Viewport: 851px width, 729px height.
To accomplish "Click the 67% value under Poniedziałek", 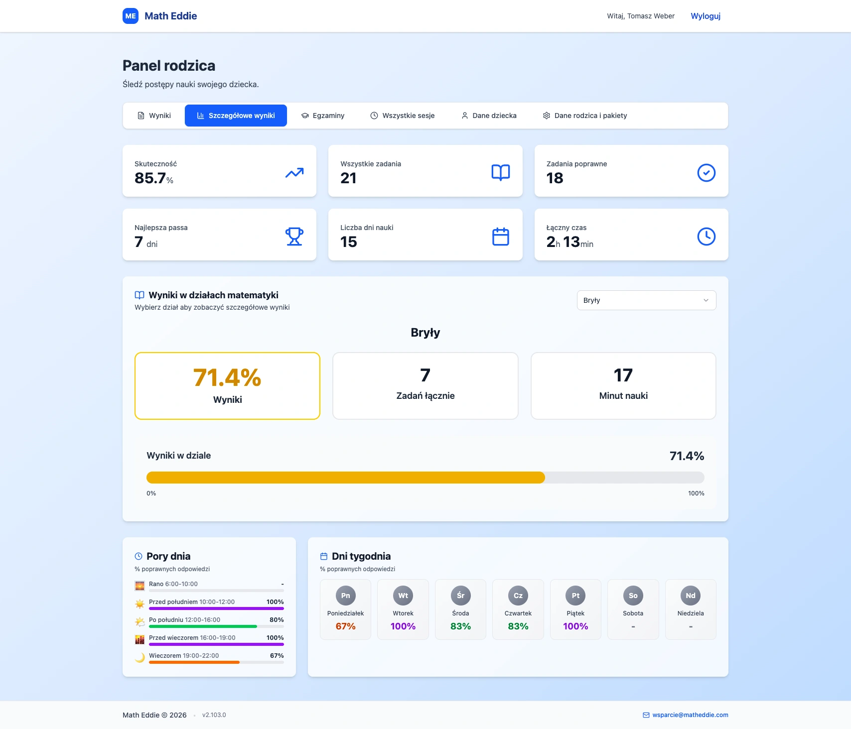I will pyautogui.click(x=346, y=626).
